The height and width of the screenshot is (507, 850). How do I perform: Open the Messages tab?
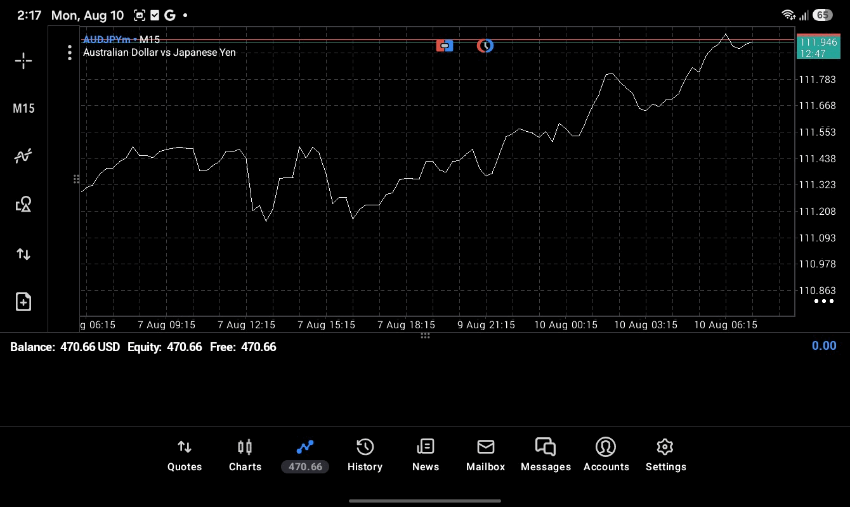tap(546, 456)
